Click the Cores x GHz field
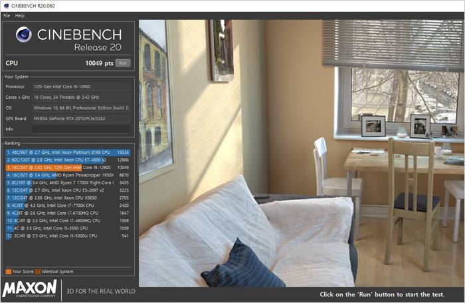 pyautogui.click(x=81, y=97)
